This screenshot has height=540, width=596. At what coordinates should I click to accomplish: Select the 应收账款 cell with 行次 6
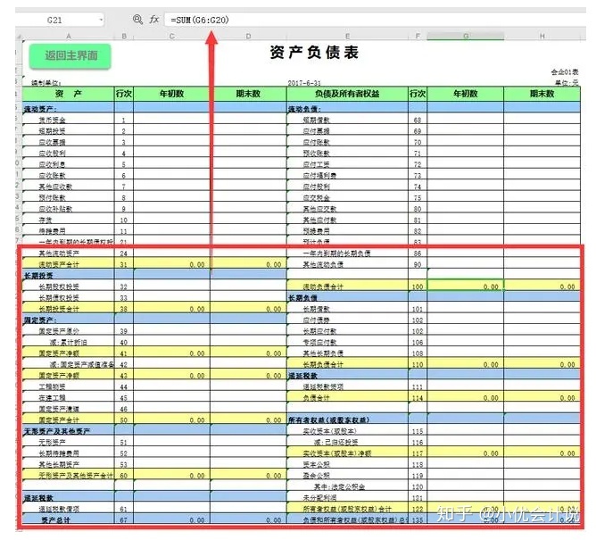pos(69,176)
